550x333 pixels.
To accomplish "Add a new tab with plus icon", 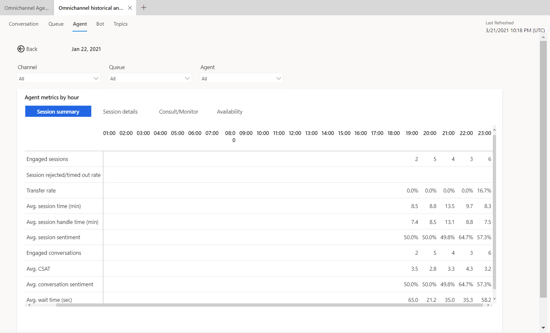I will coord(144,7).
